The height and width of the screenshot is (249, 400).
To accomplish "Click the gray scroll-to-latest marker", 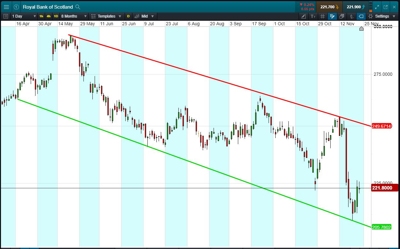I will 361,29.
